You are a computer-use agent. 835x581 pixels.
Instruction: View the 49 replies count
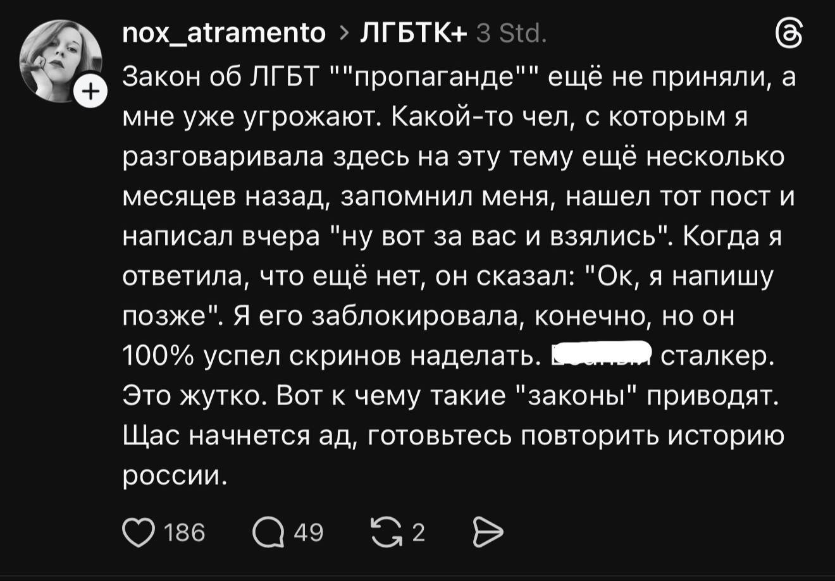(x=309, y=534)
